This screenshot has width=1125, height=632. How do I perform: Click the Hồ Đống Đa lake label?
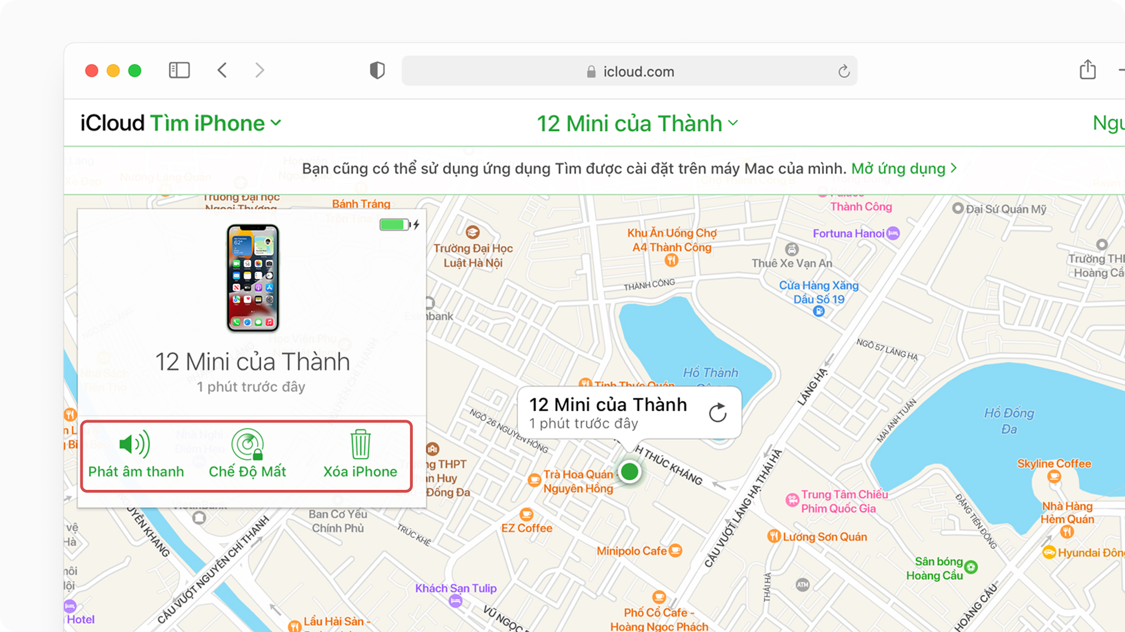(x=1009, y=421)
